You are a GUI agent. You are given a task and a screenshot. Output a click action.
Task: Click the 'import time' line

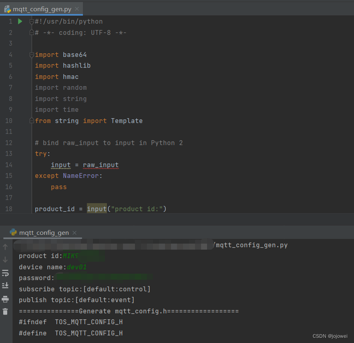click(x=57, y=109)
